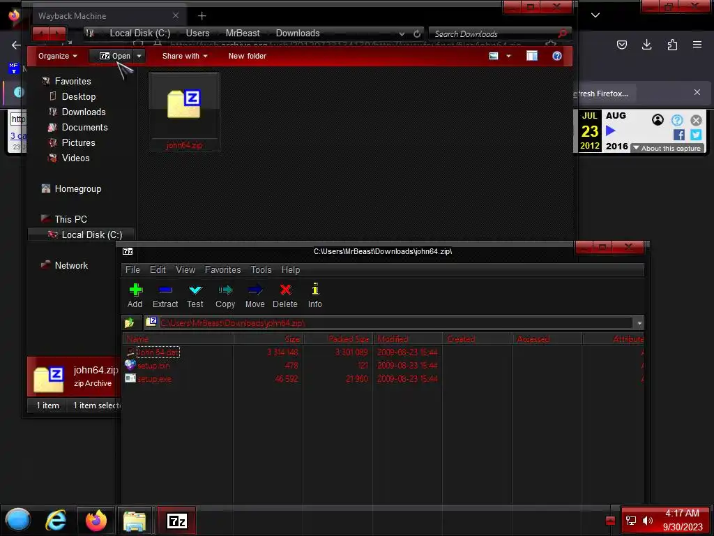The image size is (714, 536).
Task: Open the Edit menu in 7-Zip
Action: click(158, 270)
